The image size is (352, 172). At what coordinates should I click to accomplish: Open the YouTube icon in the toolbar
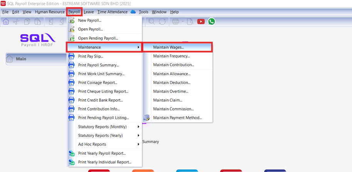tap(201, 22)
